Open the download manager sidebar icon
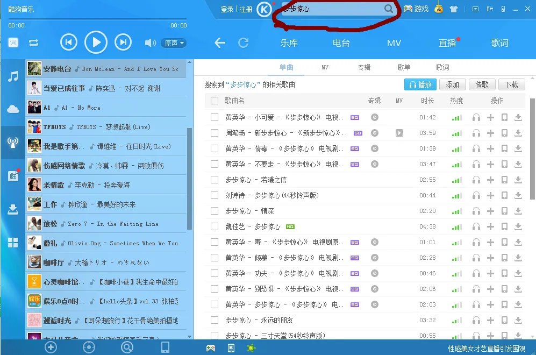The width and height of the screenshot is (536, 355). (x=13, y=209)
